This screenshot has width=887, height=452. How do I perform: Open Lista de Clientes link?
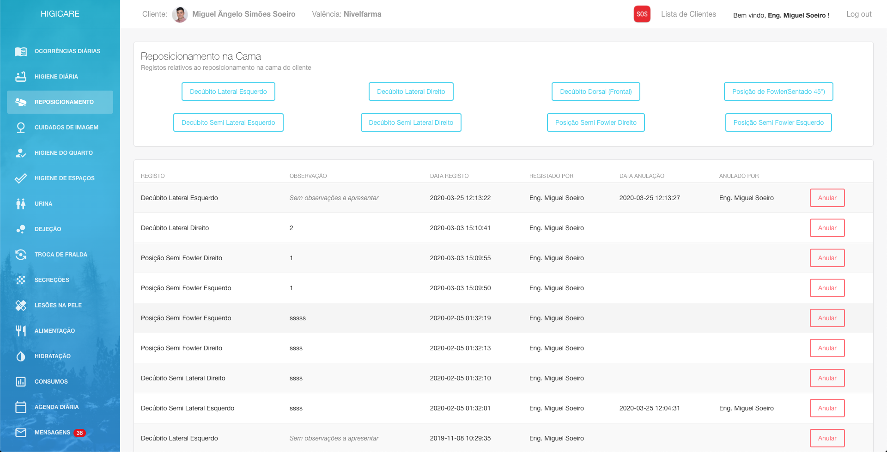pos(688,14)
